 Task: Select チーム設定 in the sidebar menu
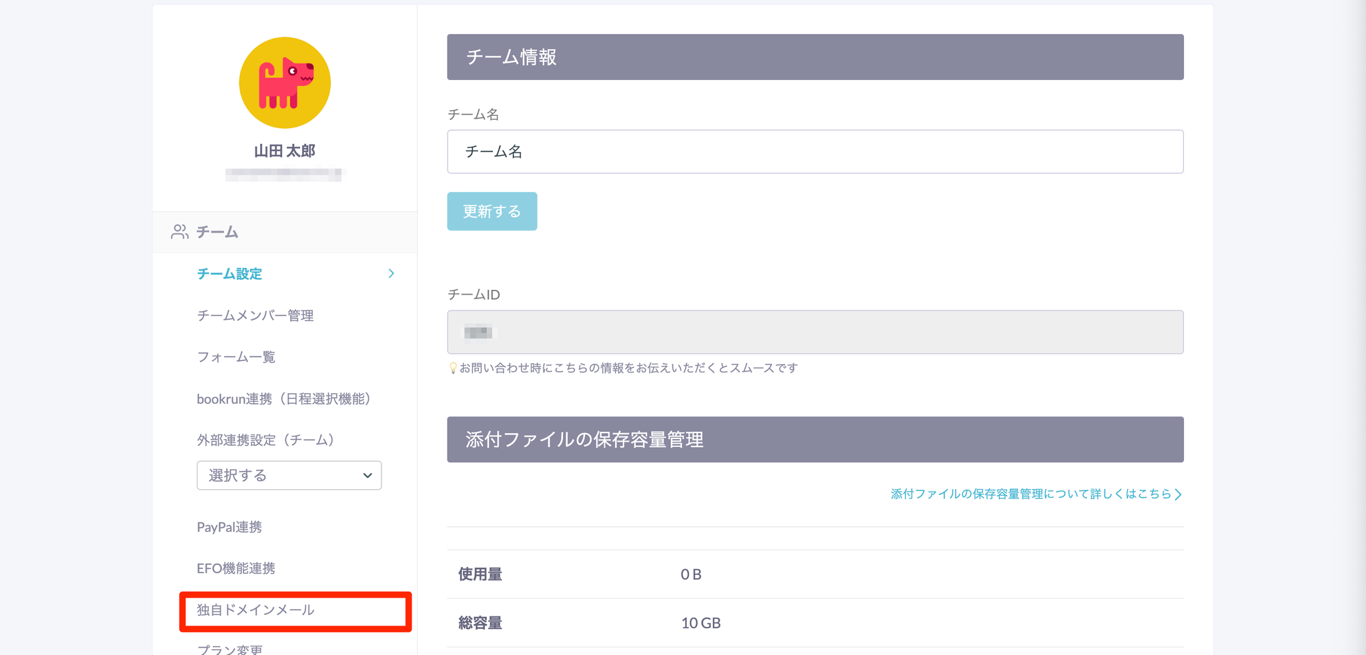(x=229, y=274)
